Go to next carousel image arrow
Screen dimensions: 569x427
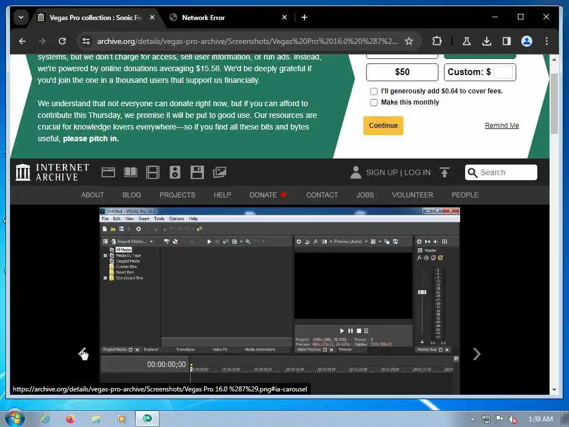pos(477,354)
